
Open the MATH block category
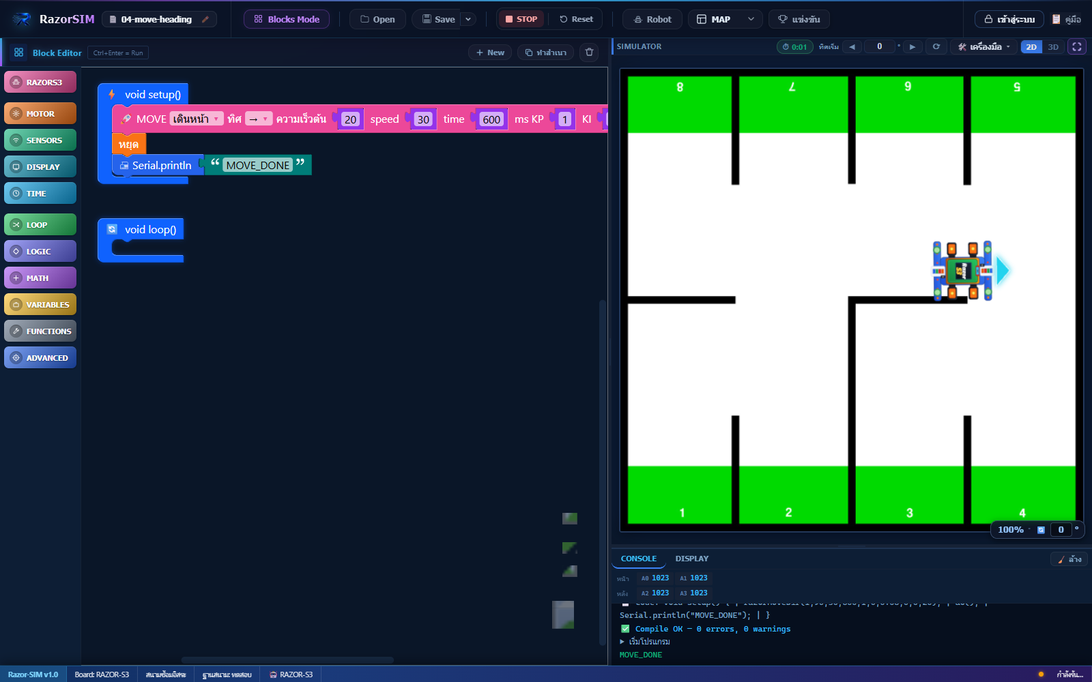click(40, 278)
